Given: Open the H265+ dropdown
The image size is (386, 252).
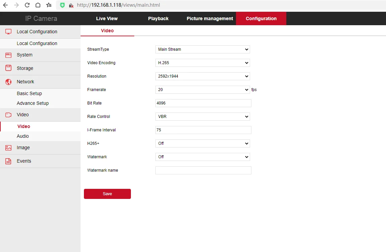Looking at the screenshot, I should 203,143.
